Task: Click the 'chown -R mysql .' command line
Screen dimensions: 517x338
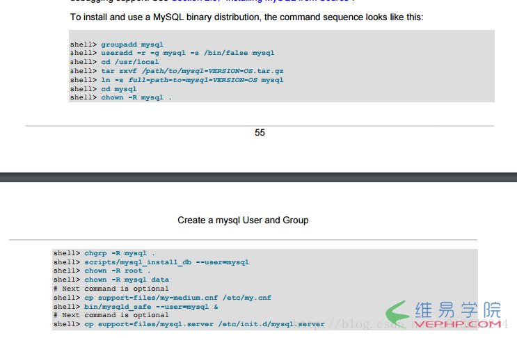Action: (x=120, y=97)
